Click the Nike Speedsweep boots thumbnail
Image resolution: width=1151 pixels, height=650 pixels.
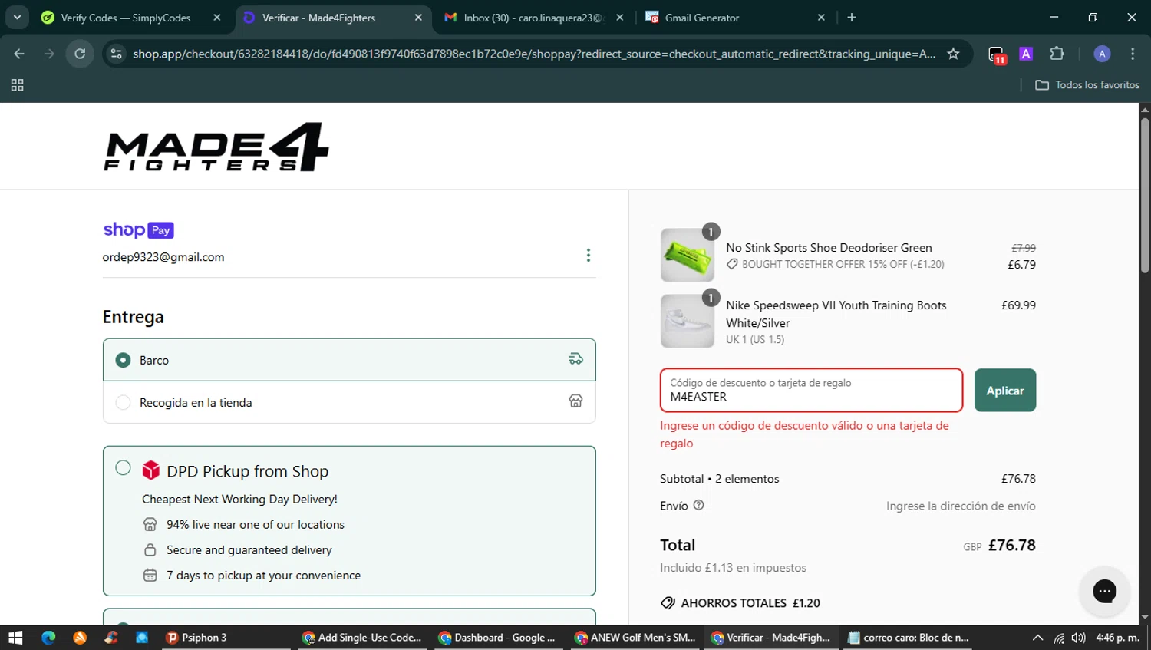click(x=688, y=321)
